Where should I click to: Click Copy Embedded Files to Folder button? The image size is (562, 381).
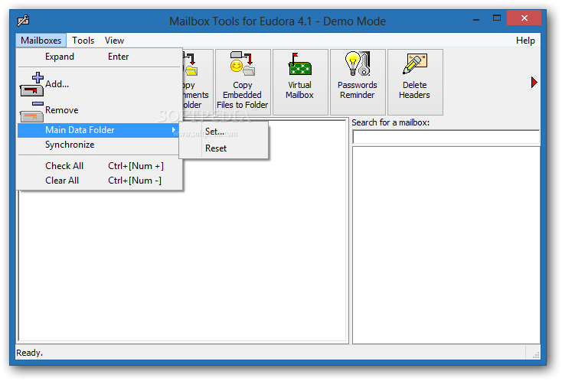[243, 82]
